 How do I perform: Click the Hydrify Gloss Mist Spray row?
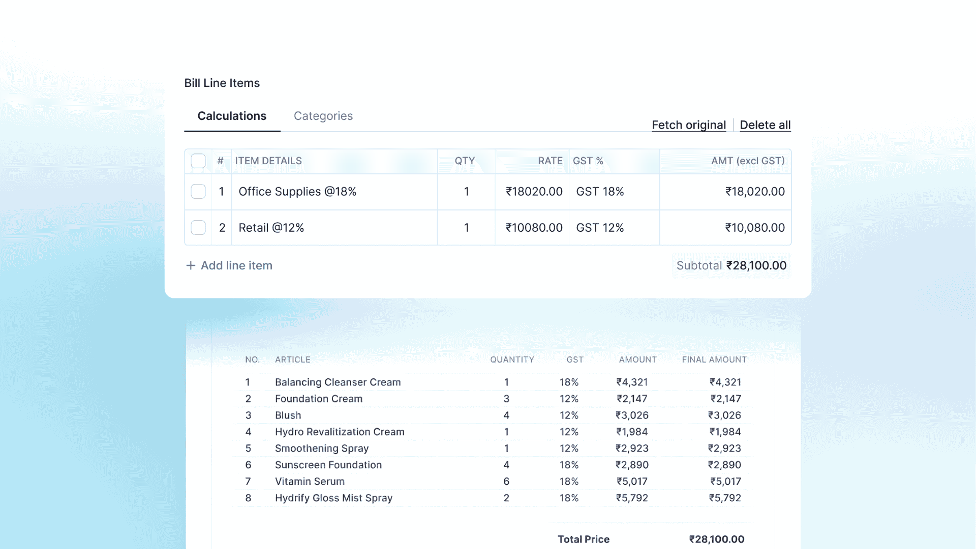333,498
